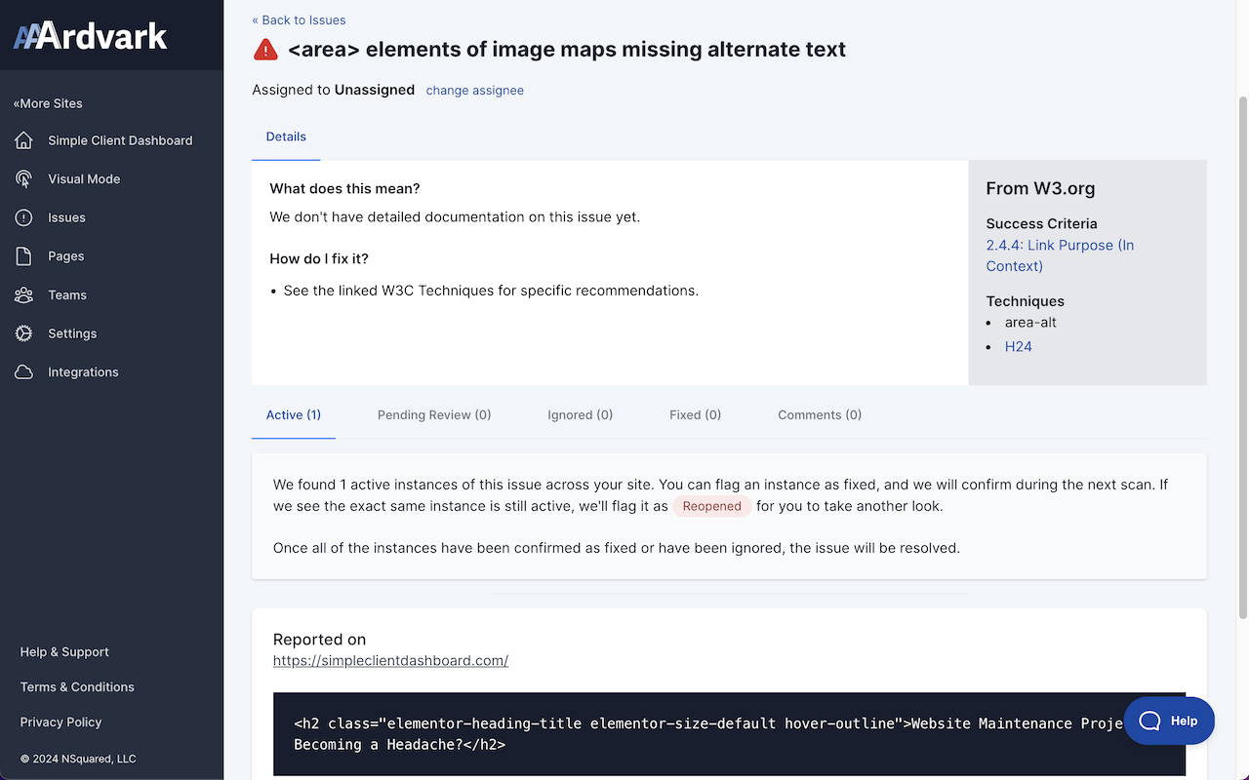This screenshot has height=780, width=1249.
Task: Expand the More Sites list
Action: coord(48,103)
